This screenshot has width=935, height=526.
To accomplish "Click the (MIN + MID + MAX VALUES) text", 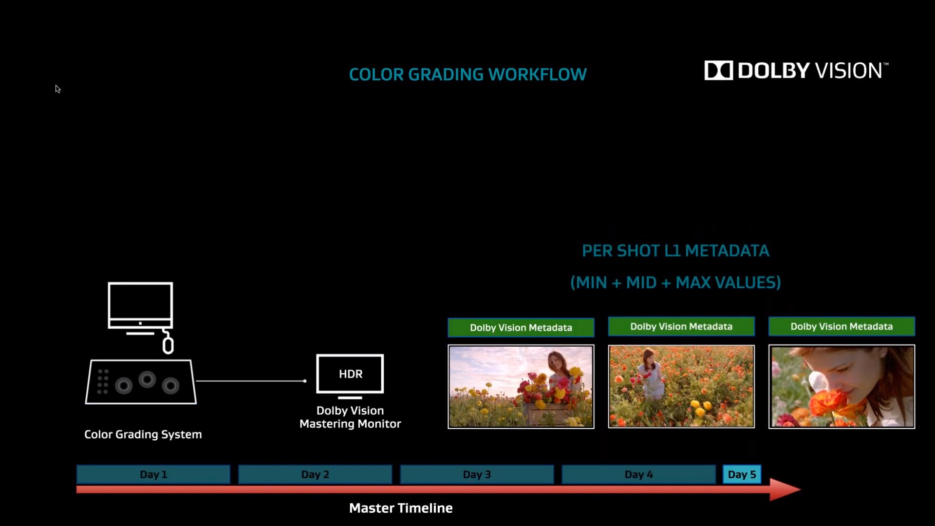I will tap(676, 282).
